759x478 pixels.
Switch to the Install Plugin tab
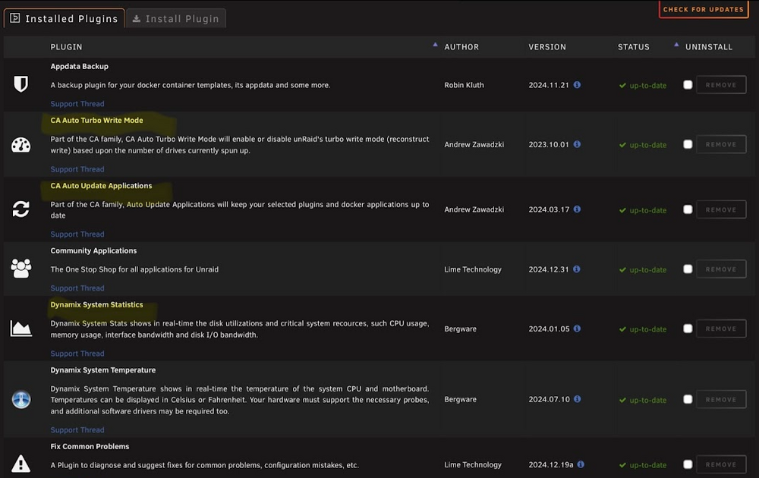coord(176,18)
